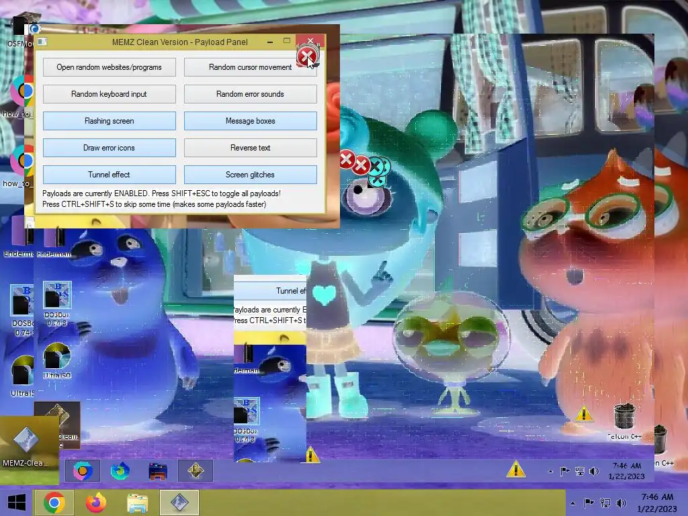This screenshot has height=516, width=688.
Task: Open Action Center flag in bottom system tray
Action: (x=589, y=503)
